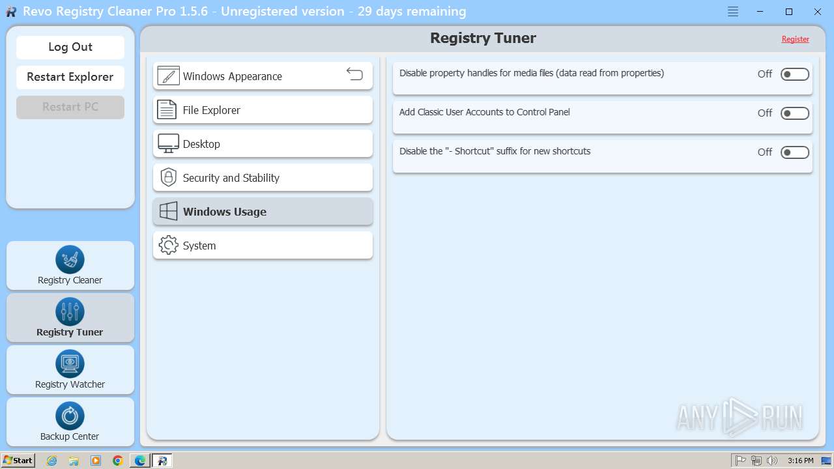834x469 pixels.
Task: Click the System gear icon
Action: point(168,245)
